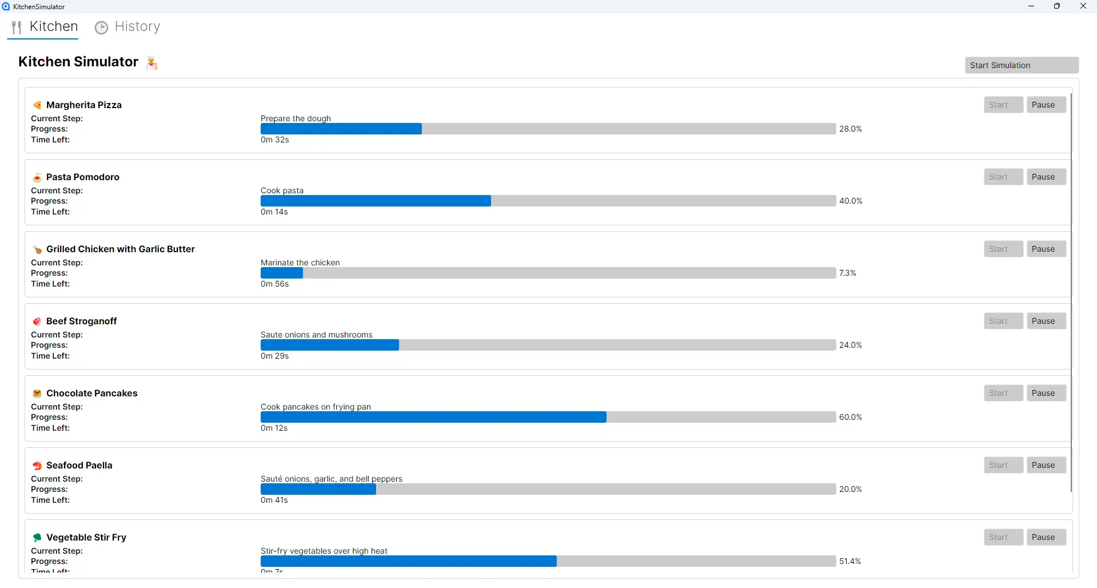
Task: Pause the Vegetable Stir Fry recipe
Action: coord(1046,538)
